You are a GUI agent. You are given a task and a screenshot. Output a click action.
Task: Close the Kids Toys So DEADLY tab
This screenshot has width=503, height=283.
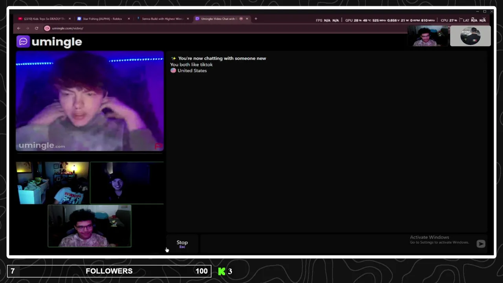[70, 18]
